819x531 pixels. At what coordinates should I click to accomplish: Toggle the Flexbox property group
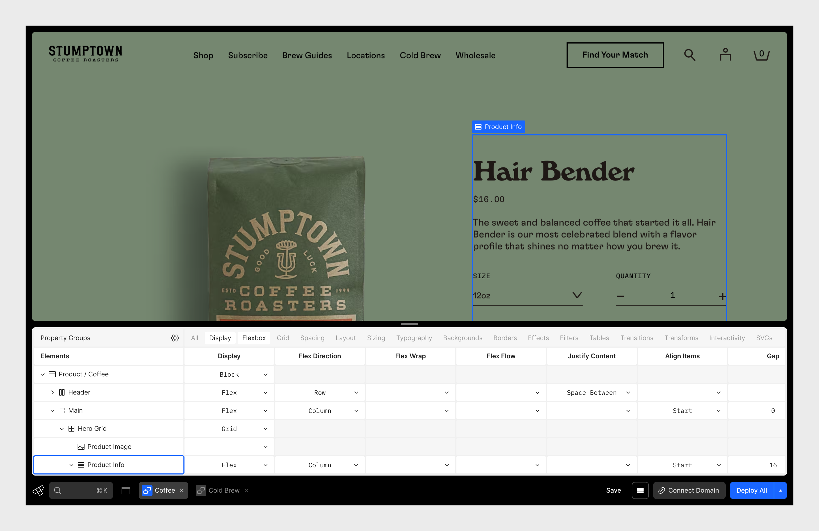click(x=254, y=338)
